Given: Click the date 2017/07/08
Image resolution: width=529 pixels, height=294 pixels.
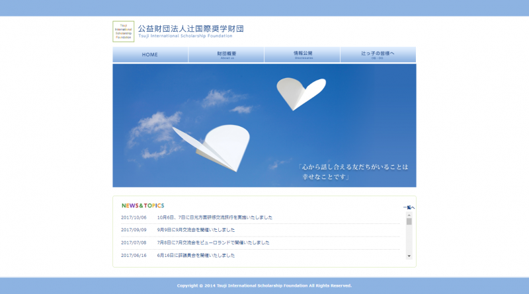Looking at the screenshot, I should (134, 242).
